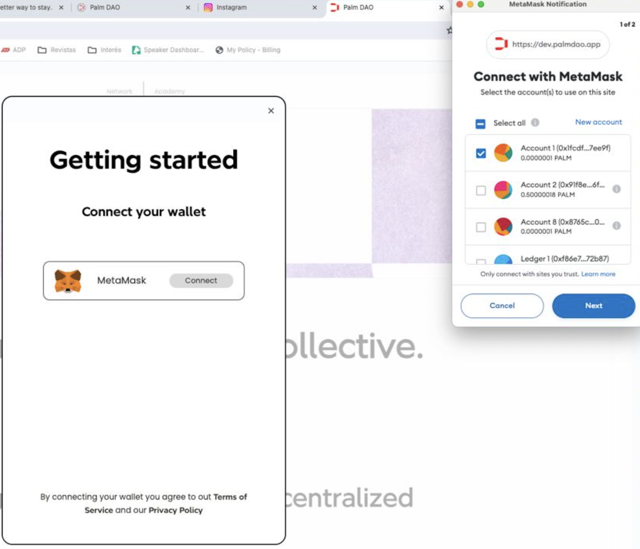This screenshot has height=549, width=640.
Task: Click the Ledger 1 (0xf86e7...72b87) label
Action: [565, 259]
